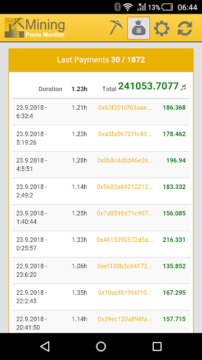
Task: Open transaction link 0x5602a84212213...
Action: [x=125, y=187]
